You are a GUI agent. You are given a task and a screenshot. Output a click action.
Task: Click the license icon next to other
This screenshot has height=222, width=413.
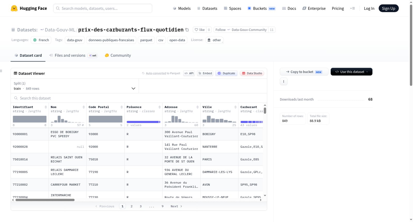(x=209, y=40)
